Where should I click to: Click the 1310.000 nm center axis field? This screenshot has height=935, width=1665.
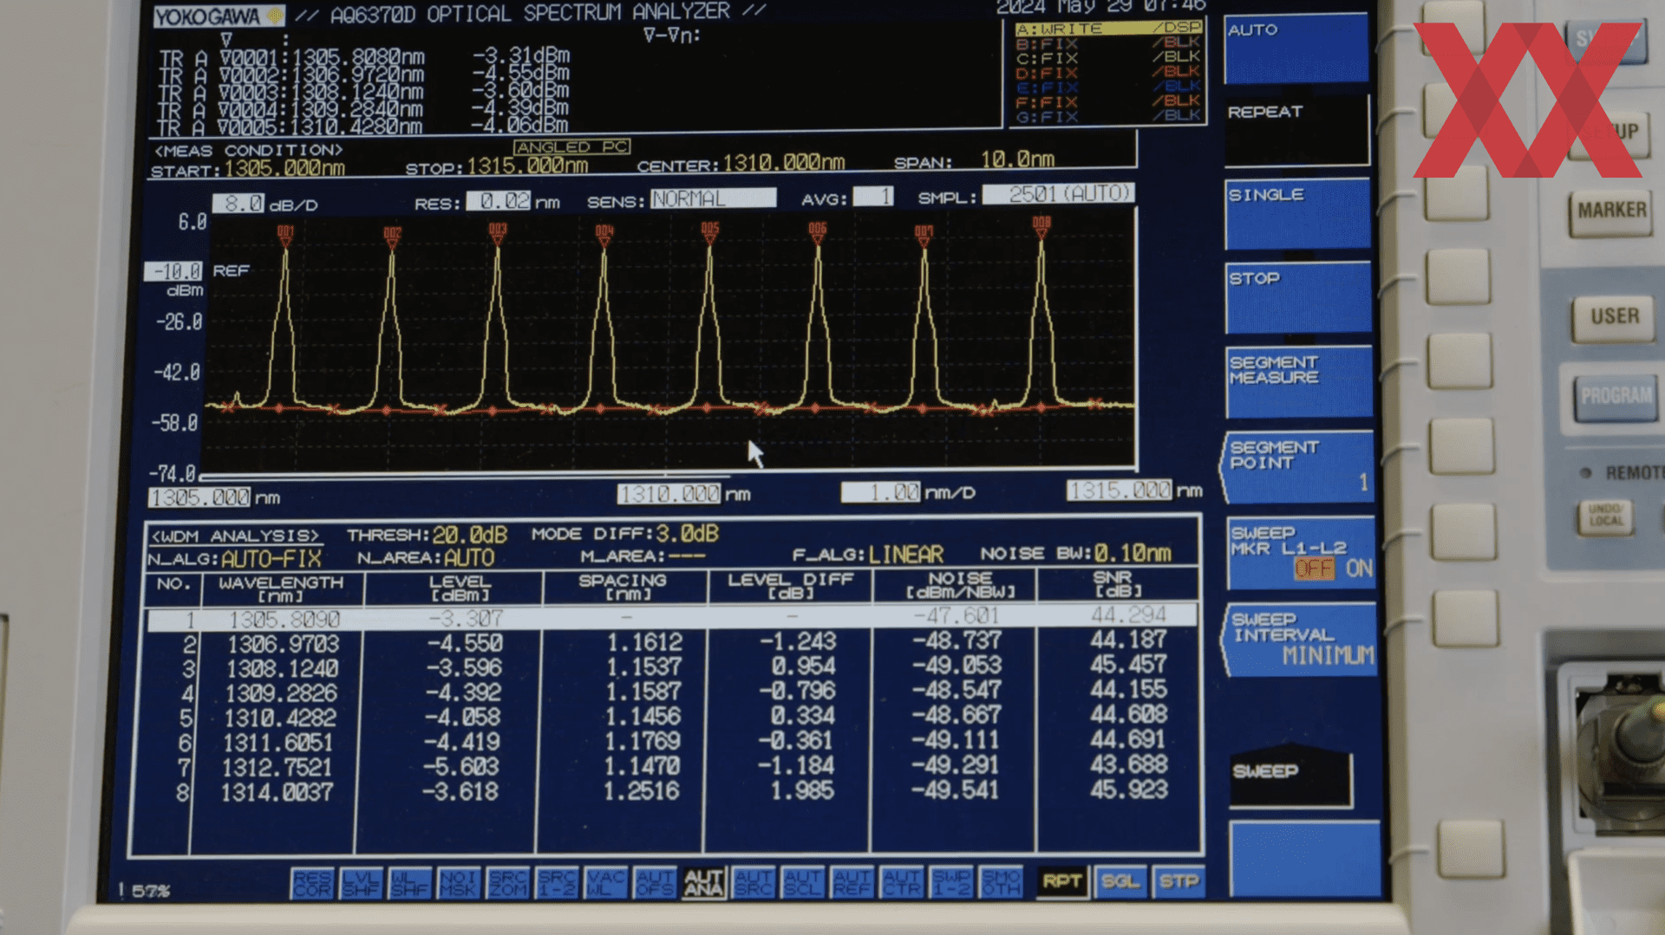click(669, 494)
